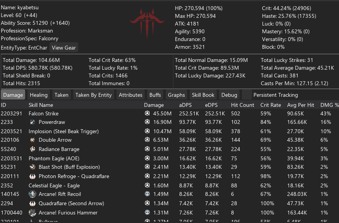Click damage type icon in Radiance Barrage row

147,149
